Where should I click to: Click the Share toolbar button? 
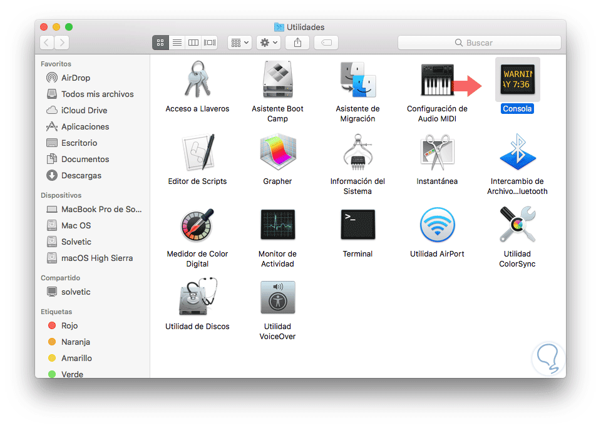[x=297, y=43]
